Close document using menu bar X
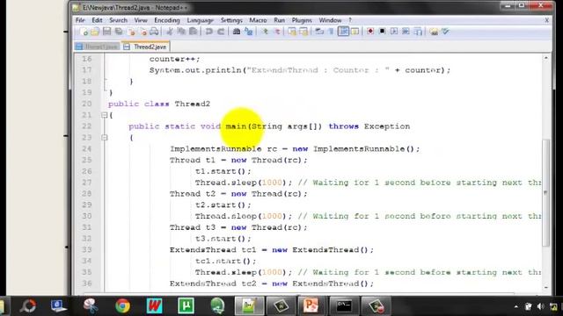This screenshot has height=316, width=563. coord(547,20)
